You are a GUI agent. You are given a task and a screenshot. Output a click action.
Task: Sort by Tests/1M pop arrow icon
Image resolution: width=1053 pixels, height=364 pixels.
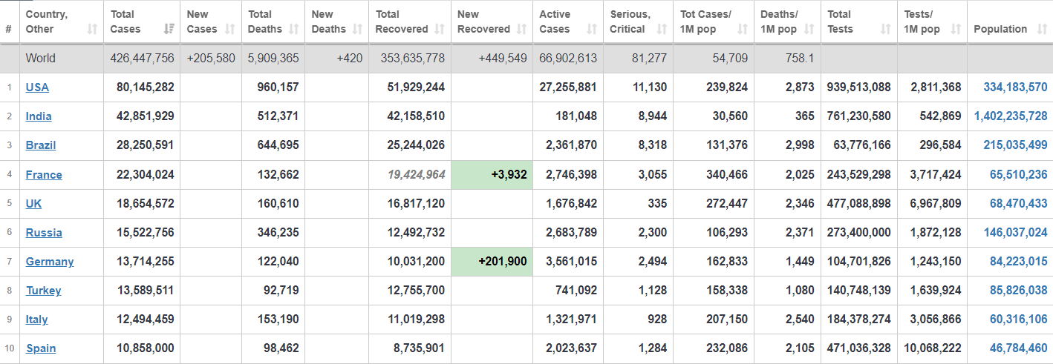[x=955, y=29]
